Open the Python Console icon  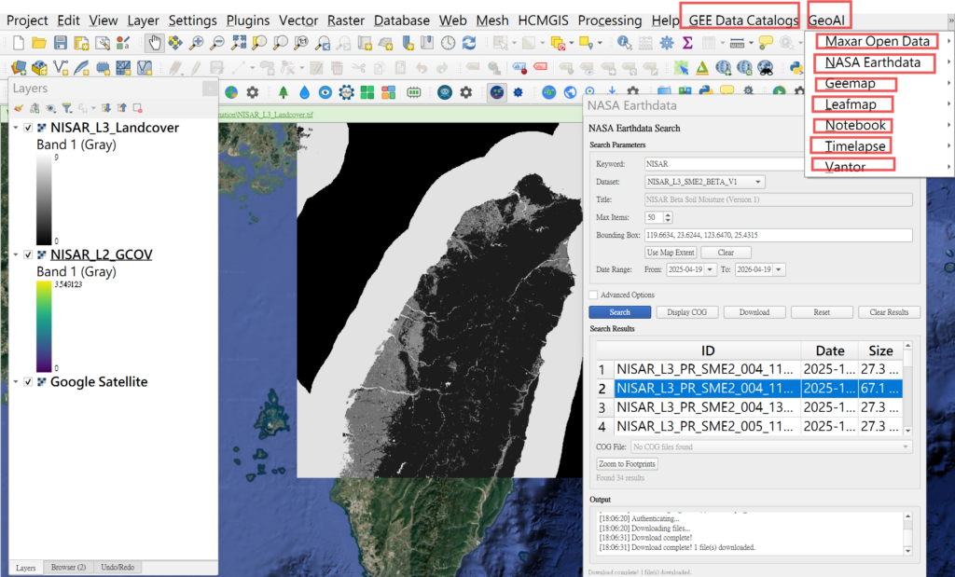tap(796, 67)
